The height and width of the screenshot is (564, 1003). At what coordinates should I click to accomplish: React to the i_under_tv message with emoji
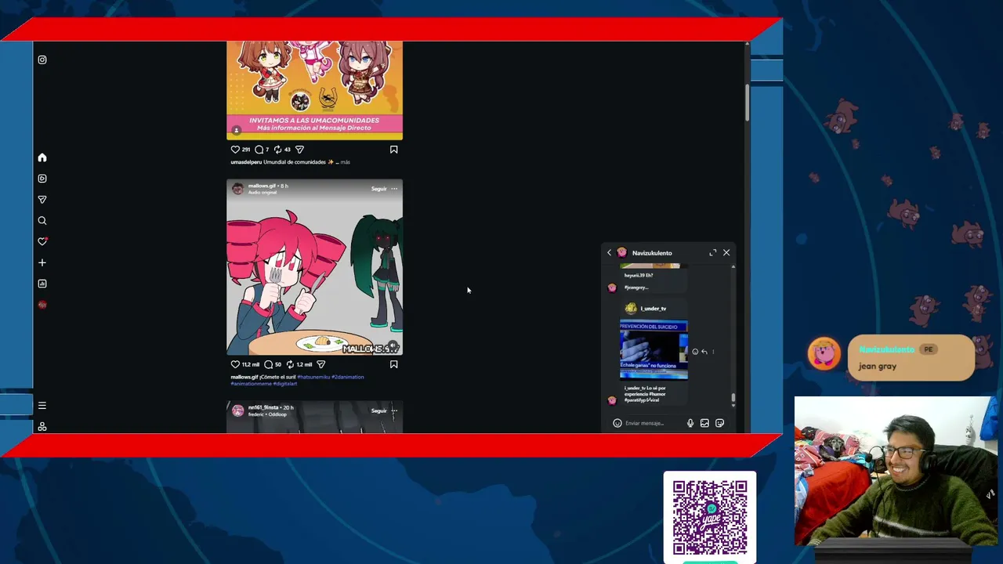pyautogui.click(x=695, y=352)
